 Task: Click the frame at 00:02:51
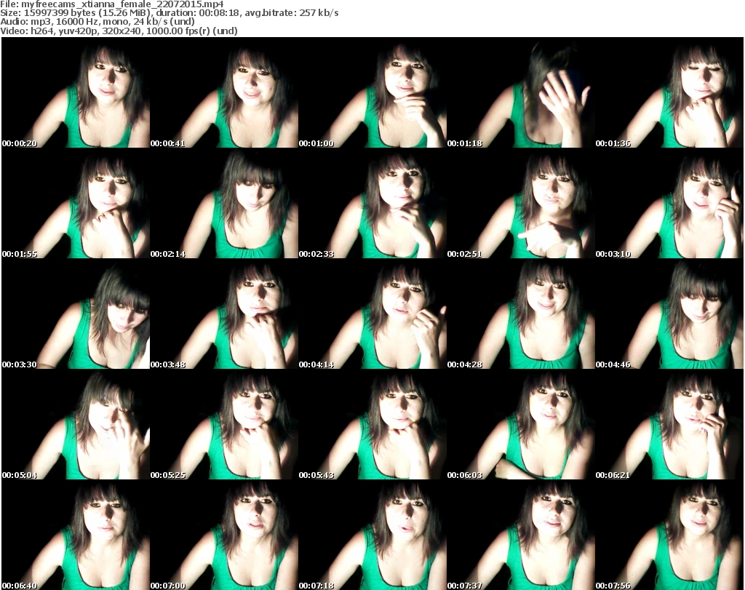click(521, 203)
